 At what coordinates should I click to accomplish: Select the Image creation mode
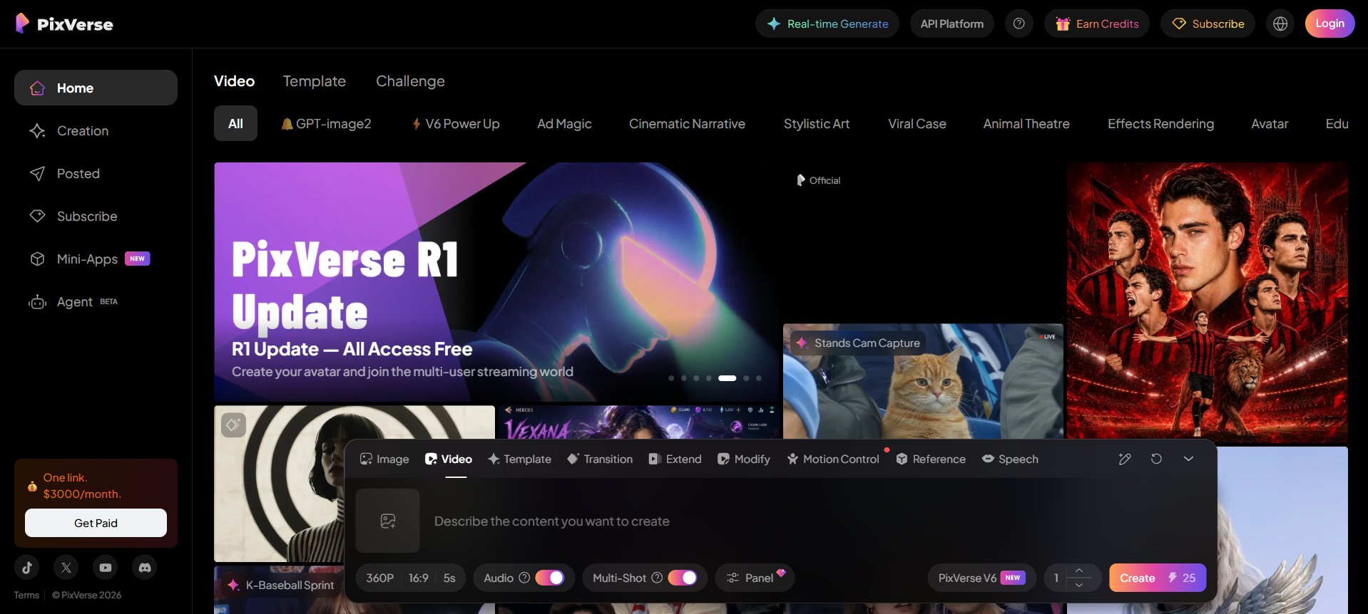point(384,459)
